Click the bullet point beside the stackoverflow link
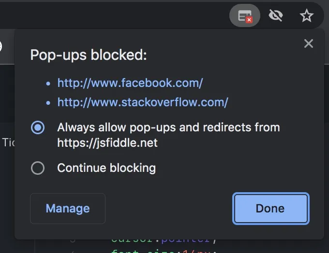The image size is (329, 253). click(48, 103)
